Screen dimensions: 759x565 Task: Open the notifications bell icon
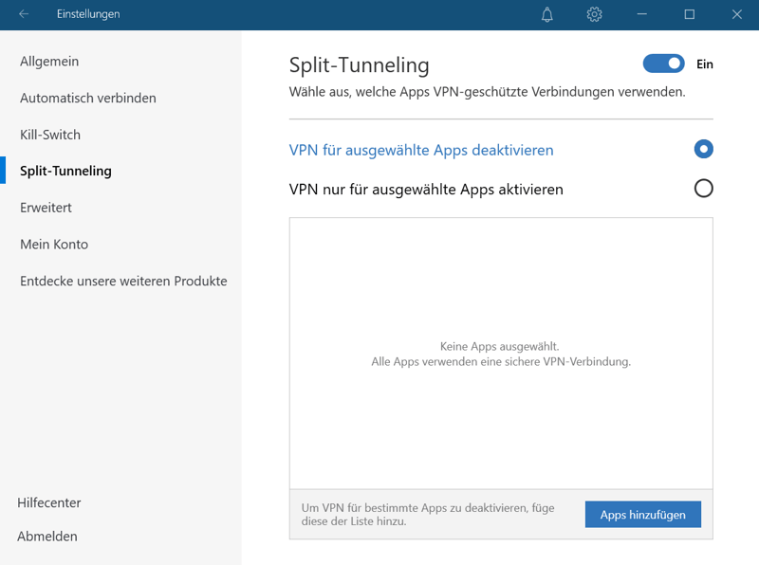tap(547, 14)
